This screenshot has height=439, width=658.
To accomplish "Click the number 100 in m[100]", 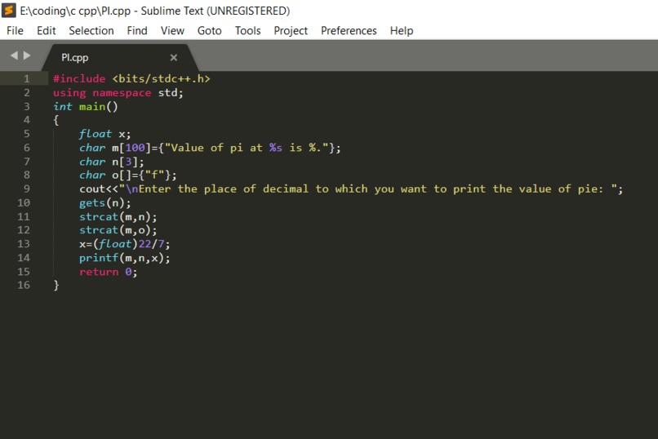I will coord(136,148).
